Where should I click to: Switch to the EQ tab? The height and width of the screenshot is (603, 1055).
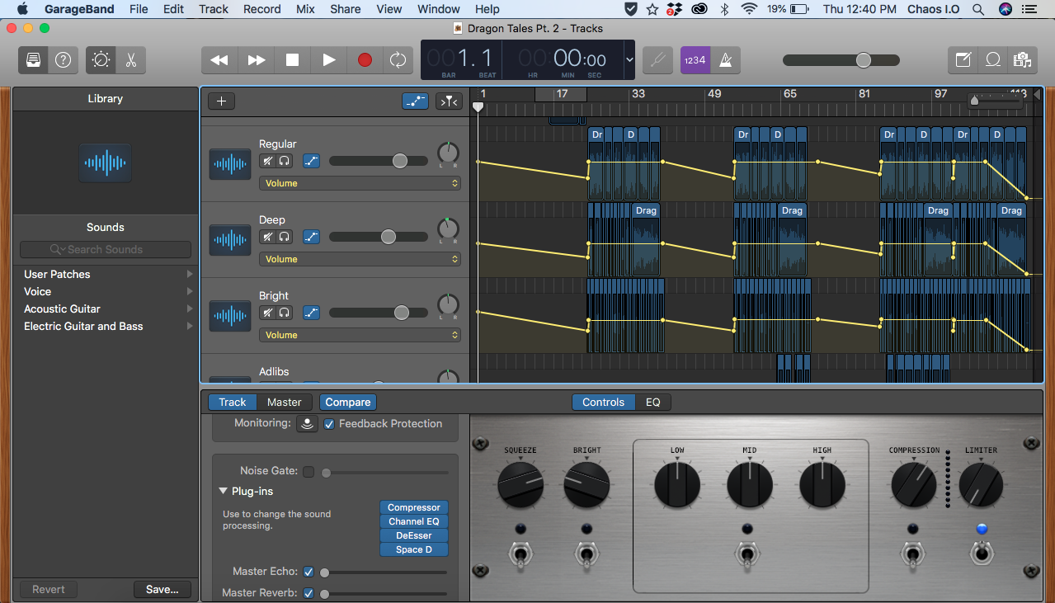coord(652,403)
